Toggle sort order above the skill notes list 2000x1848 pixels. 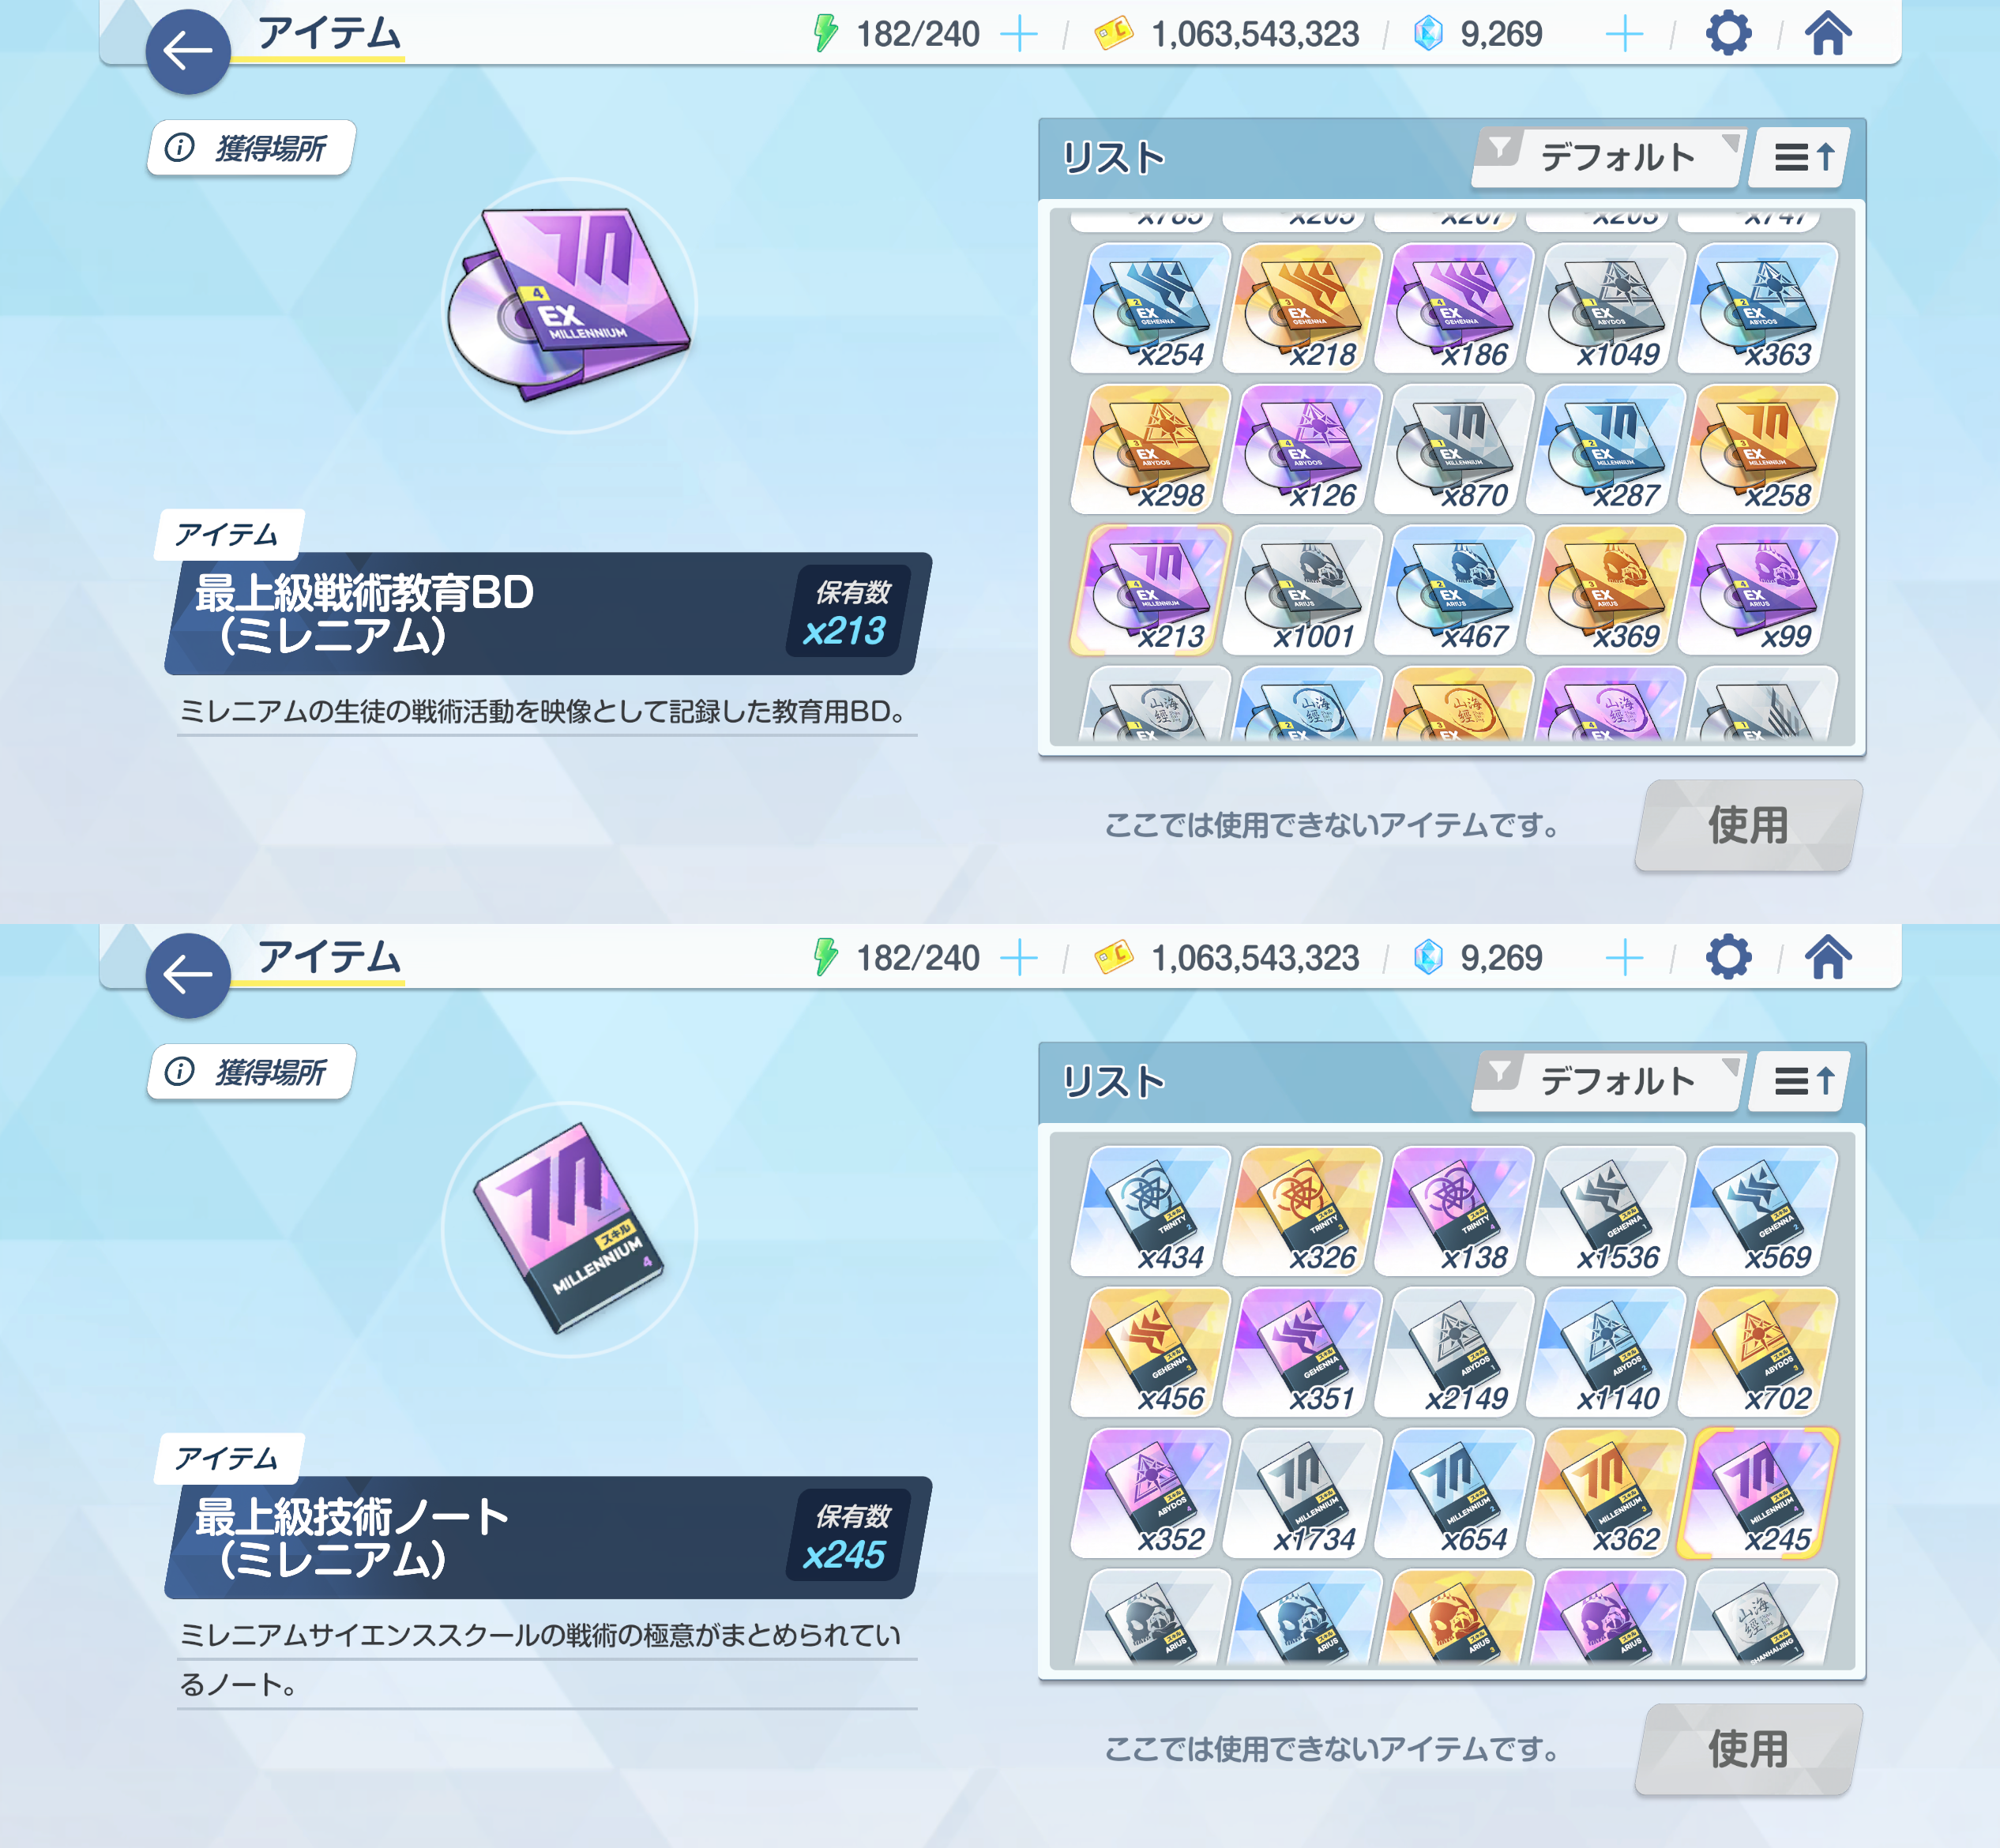[x=1806, y=1081]
